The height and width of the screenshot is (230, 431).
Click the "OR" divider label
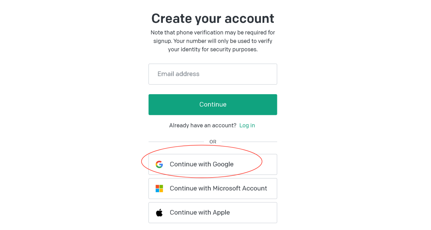pos(213,142)
